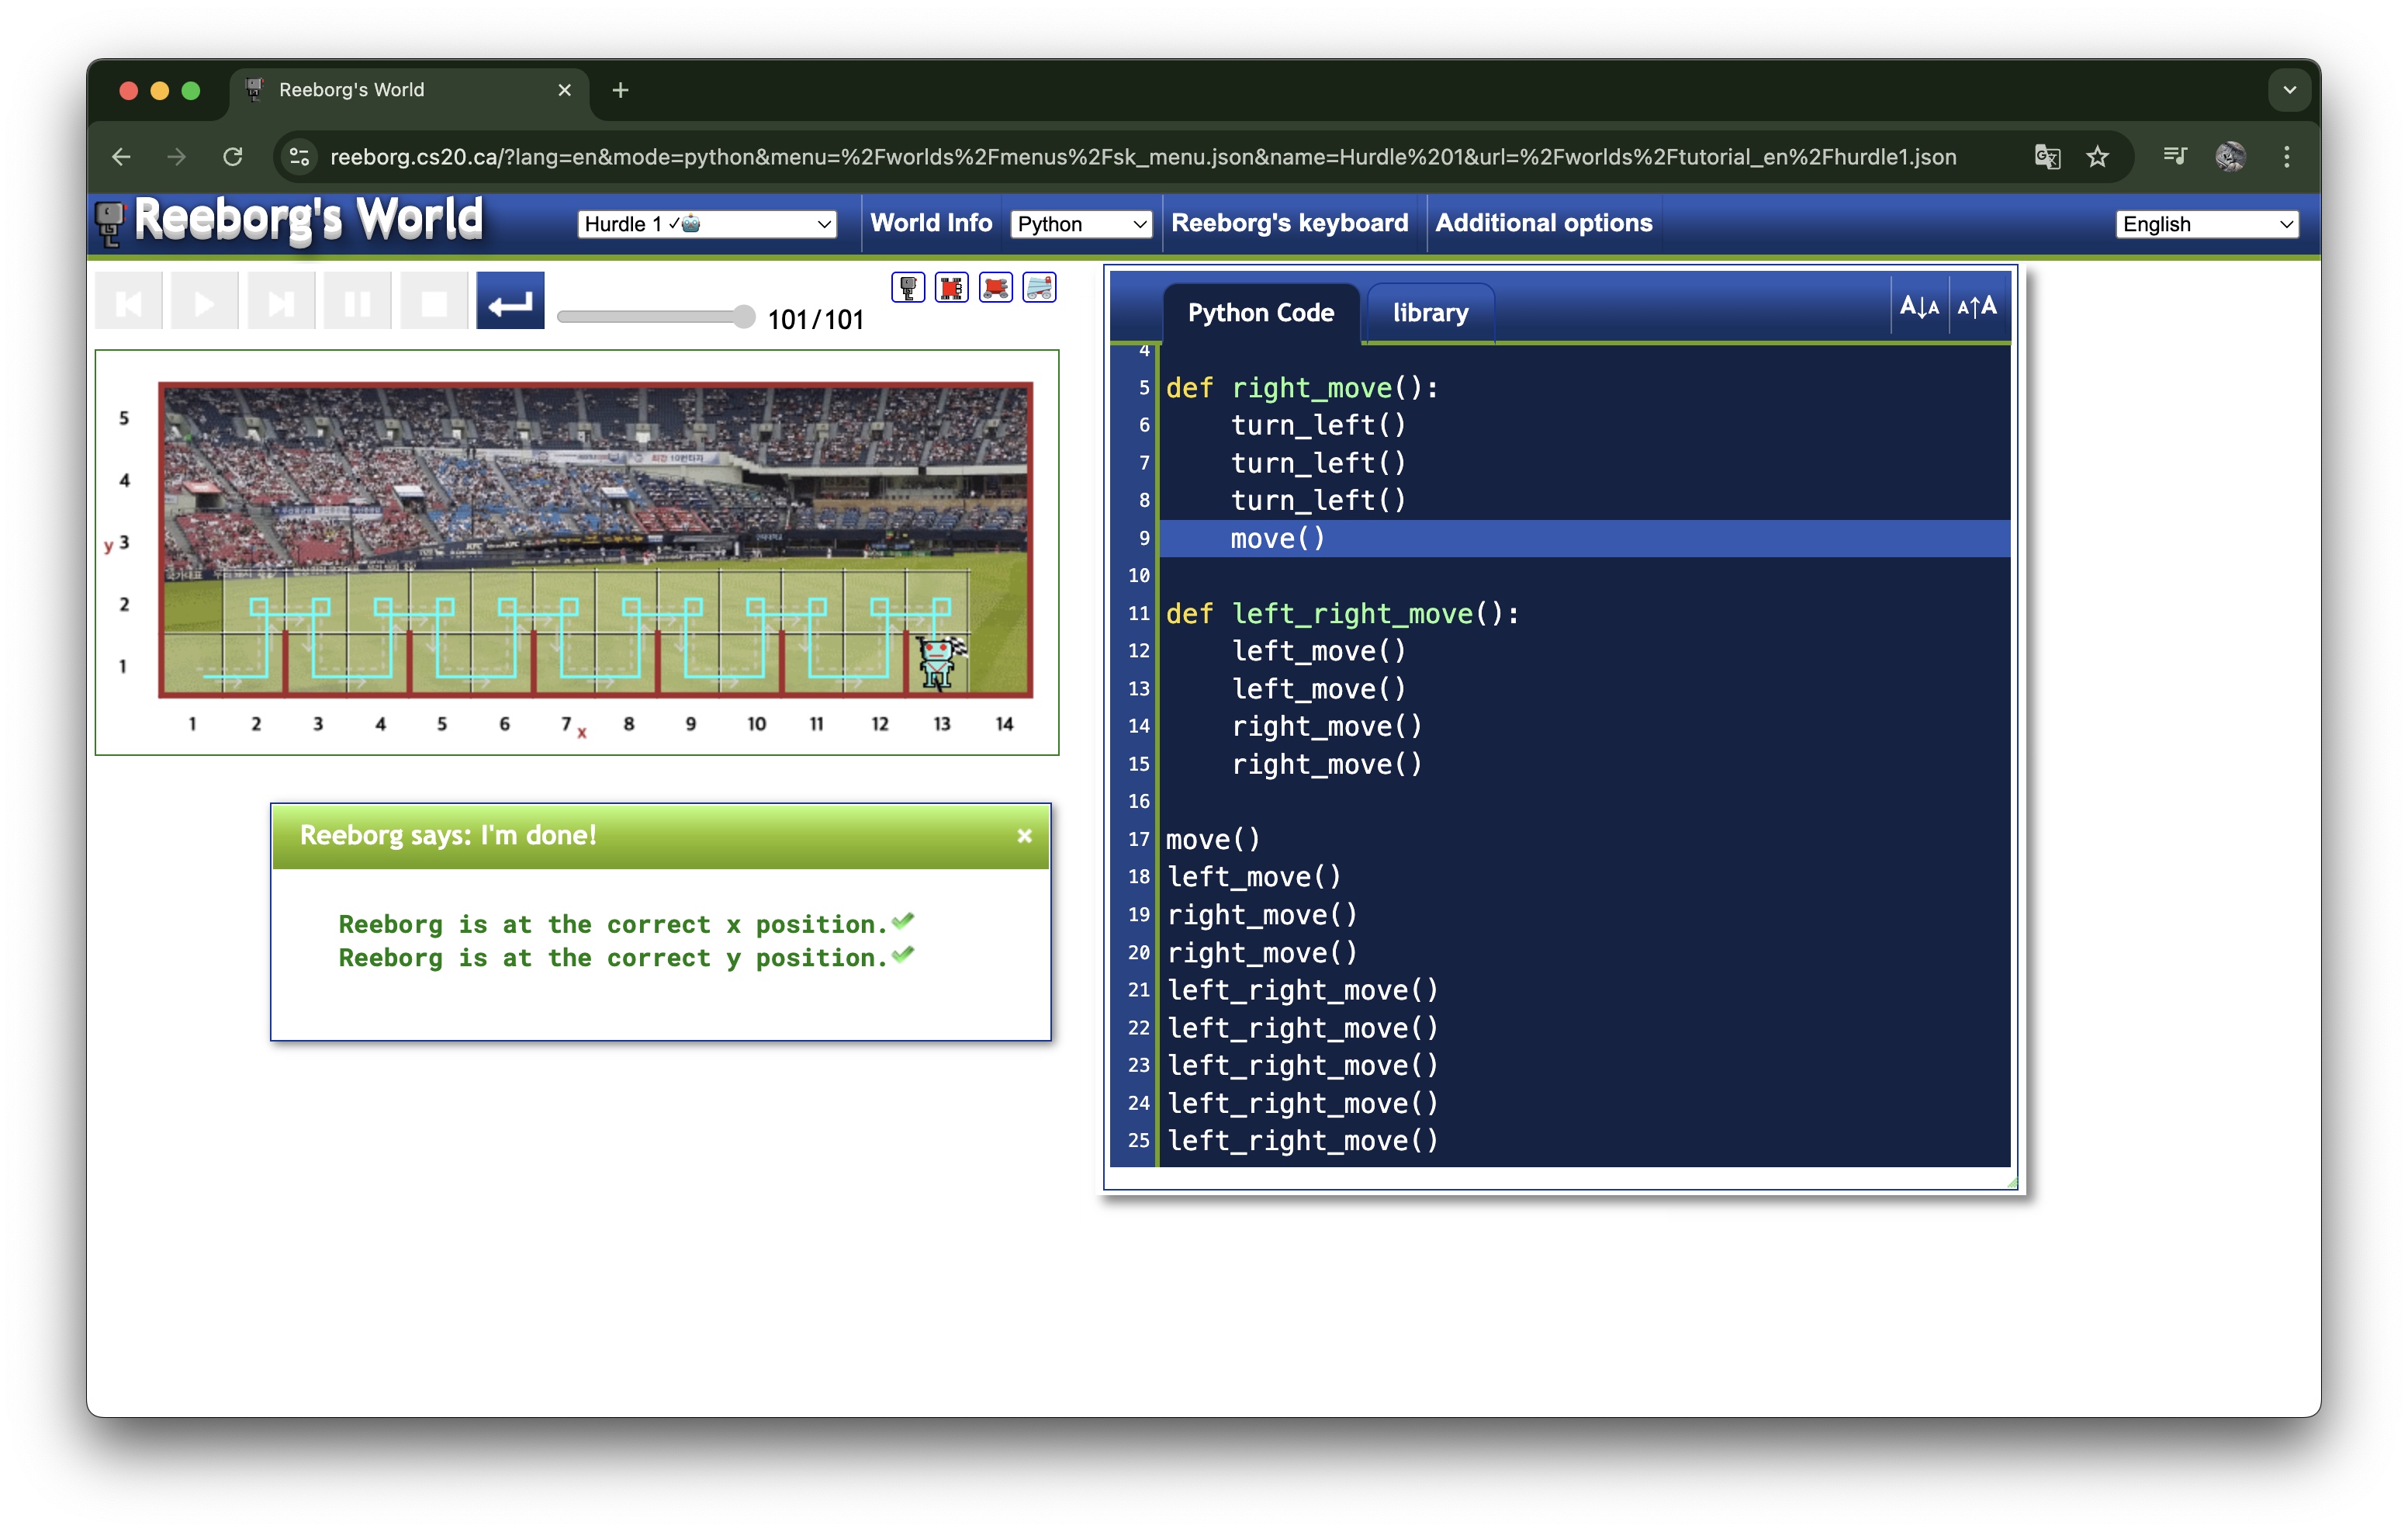Screen dimensions: 2408x1532
Task: Pick the red wheeled robot model icon
Action: pos(995,288)
